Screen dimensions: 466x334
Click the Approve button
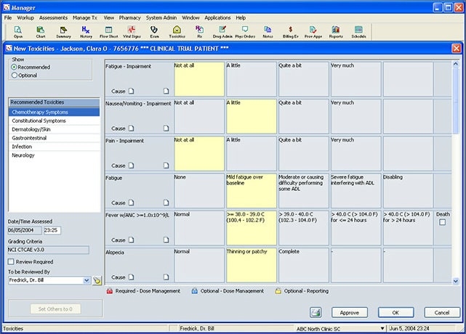pos(350,312)
